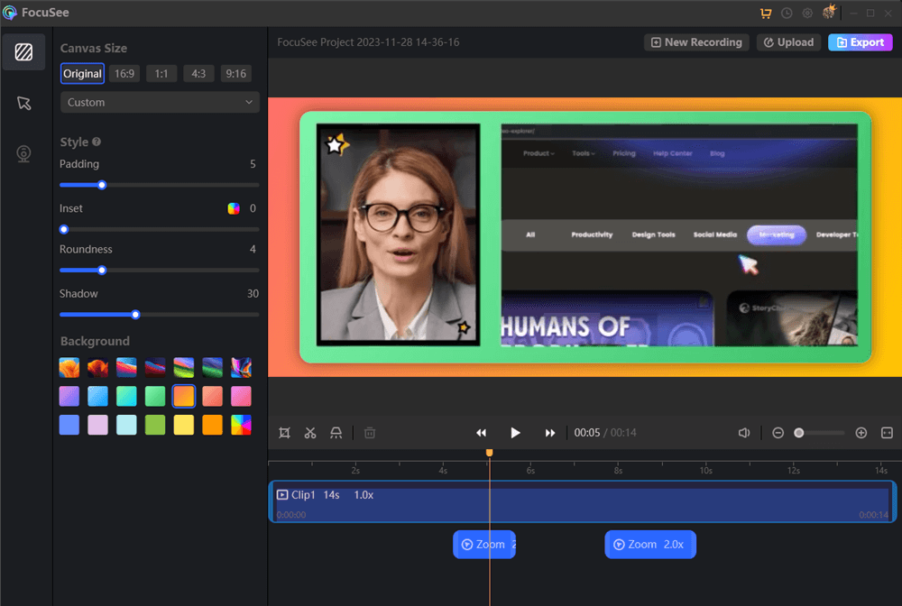Select the solid green background swatch
This screenshot has height=606, width=902.
tap(155, 425)
